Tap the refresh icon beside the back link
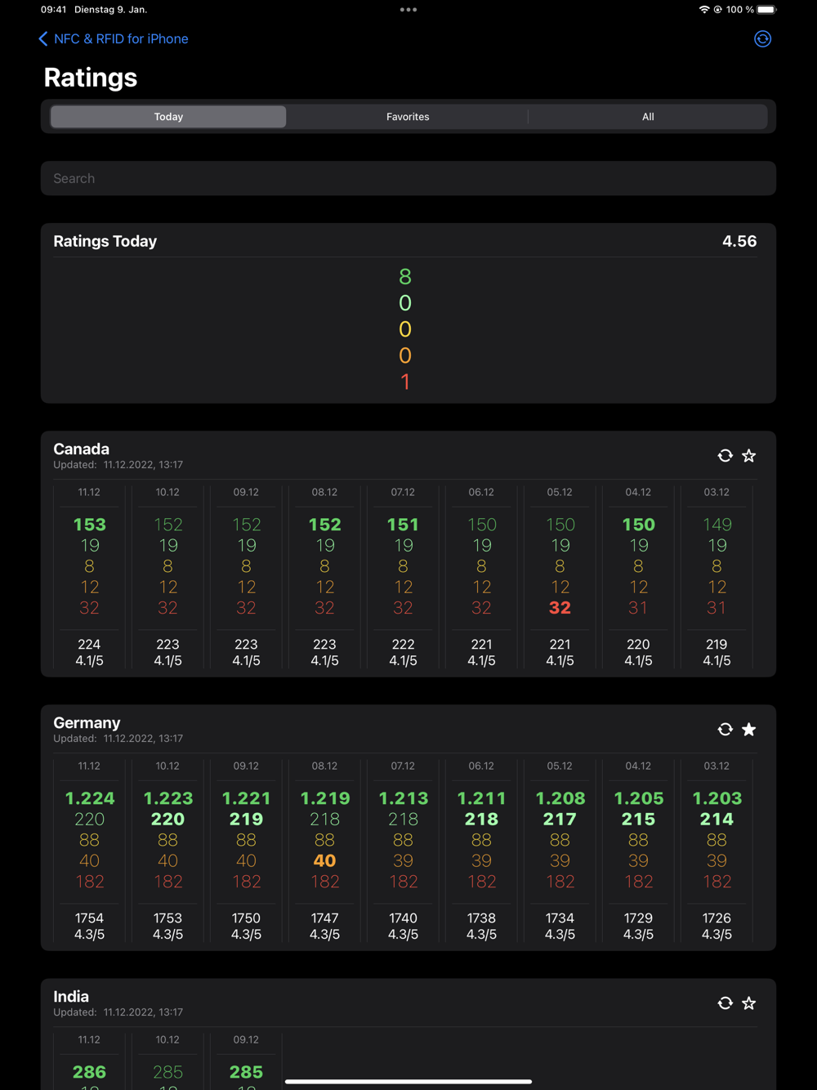This screenshot has width=817, height=1090. (x=762, y=38)
